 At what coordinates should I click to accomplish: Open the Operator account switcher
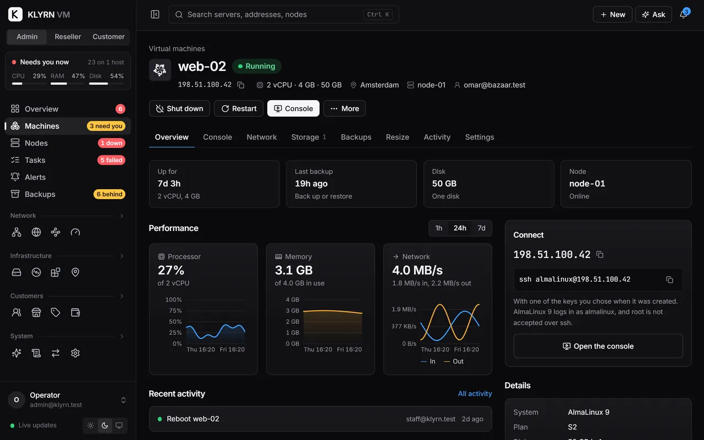(x=68, y=400)
